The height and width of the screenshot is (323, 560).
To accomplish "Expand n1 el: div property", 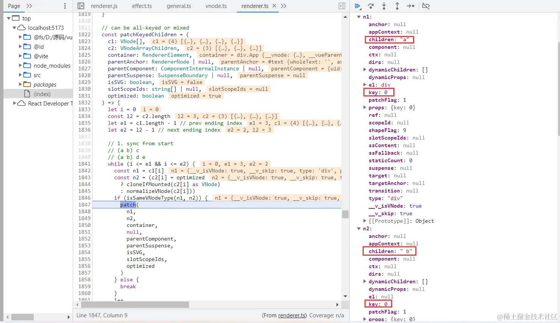I will click(x=365, y=85).
